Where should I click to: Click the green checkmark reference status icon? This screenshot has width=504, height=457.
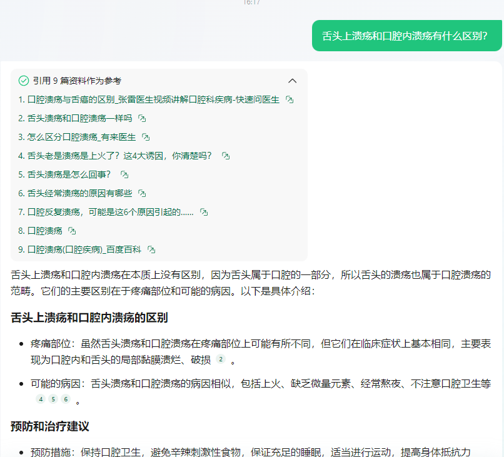[24, 81]
